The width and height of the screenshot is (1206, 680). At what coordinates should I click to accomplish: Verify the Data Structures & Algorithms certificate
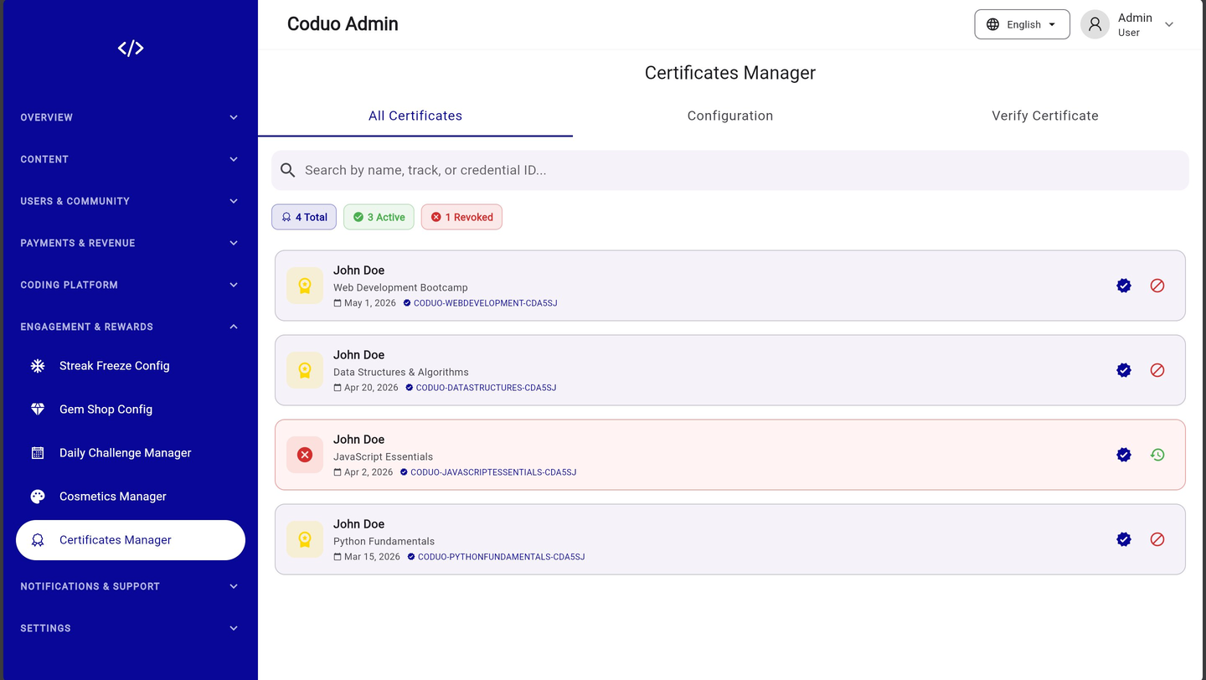pyautogui.click(x=1124, y=370)
